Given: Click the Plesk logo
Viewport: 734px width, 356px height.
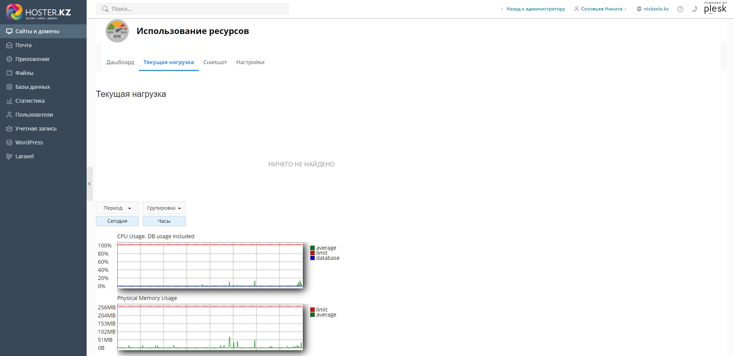Looking at the screenshot, I should click(x=715, y=8).
